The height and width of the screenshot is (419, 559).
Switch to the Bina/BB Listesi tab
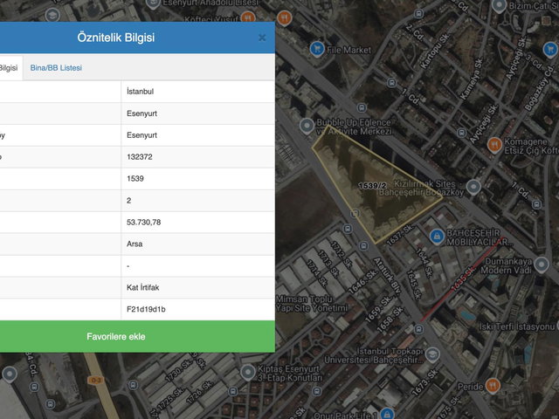pos(56,68)
